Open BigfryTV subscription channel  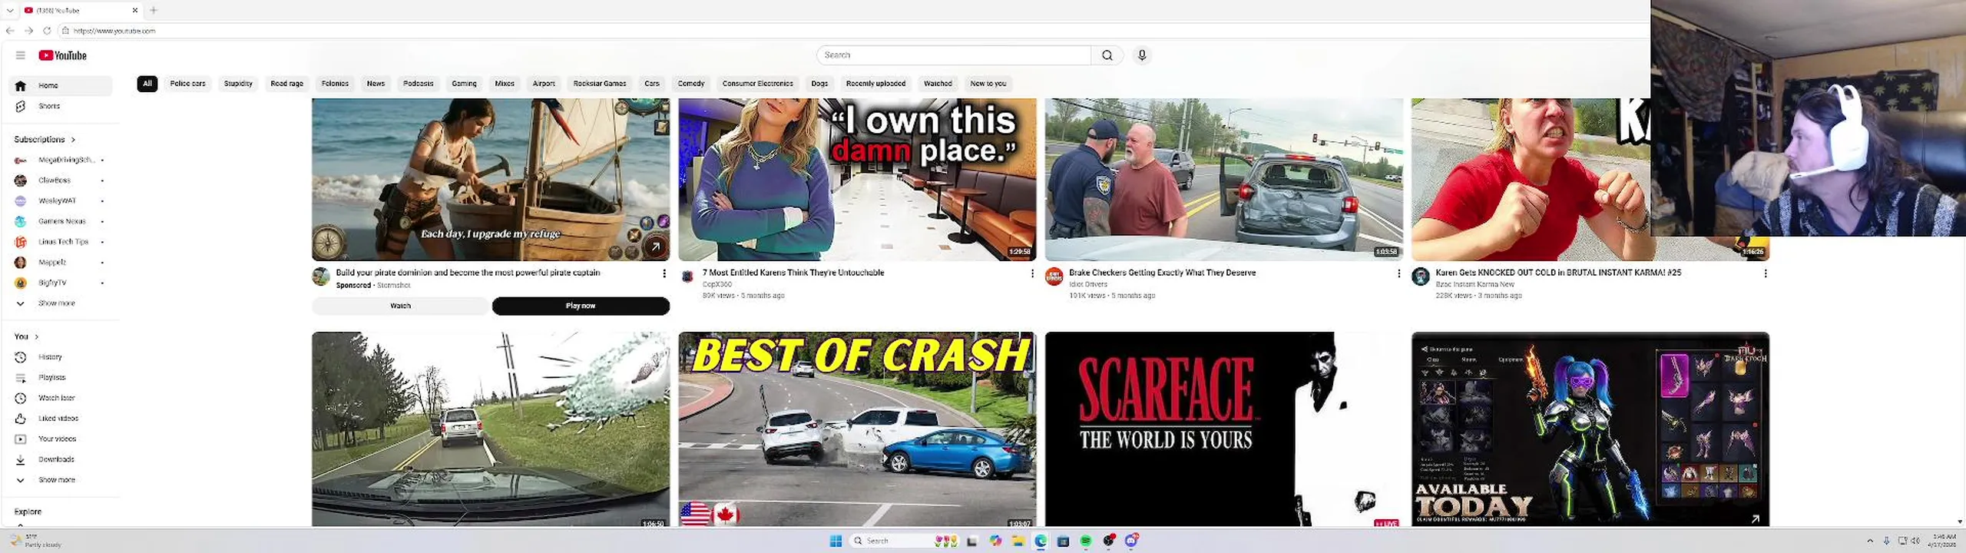tap(61, 283)
